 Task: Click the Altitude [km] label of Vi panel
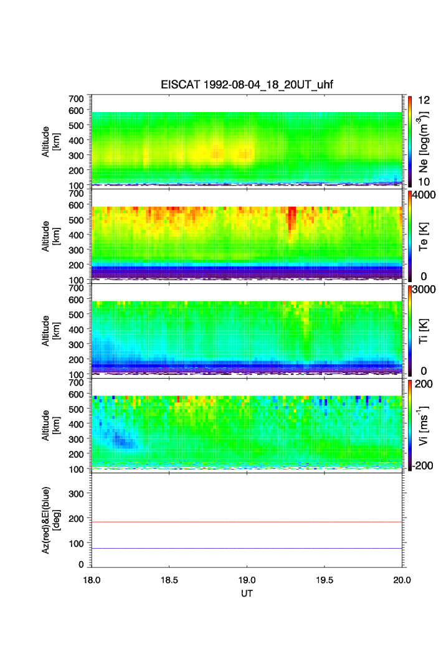[x=50, y=425]
